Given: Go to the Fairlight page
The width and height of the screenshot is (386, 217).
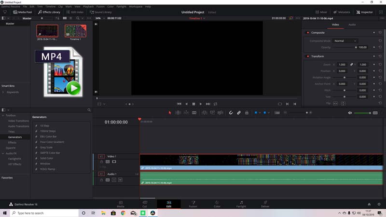Looking at the screenshot, I should coord(241,204).
